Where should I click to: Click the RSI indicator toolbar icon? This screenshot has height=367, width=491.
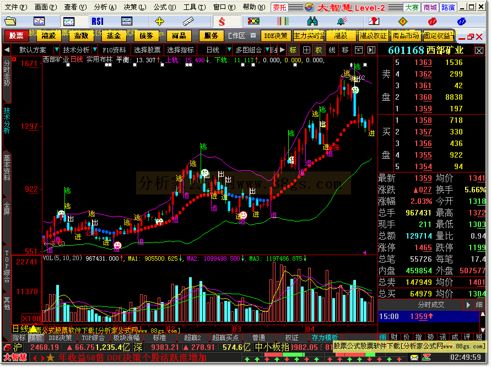(x=98, y=21)
